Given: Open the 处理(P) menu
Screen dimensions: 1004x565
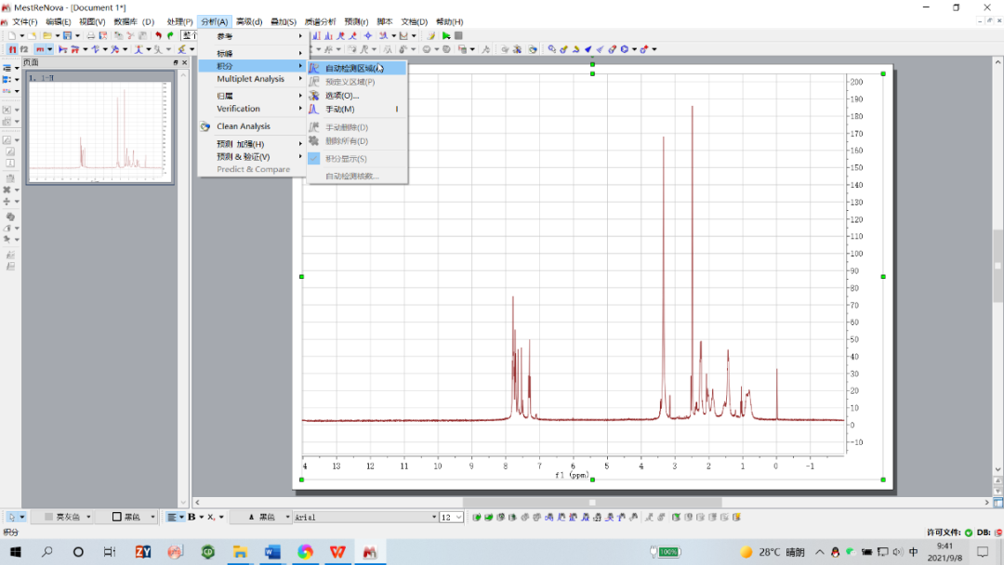Looking at the screenshot, I should pos(180,21).
